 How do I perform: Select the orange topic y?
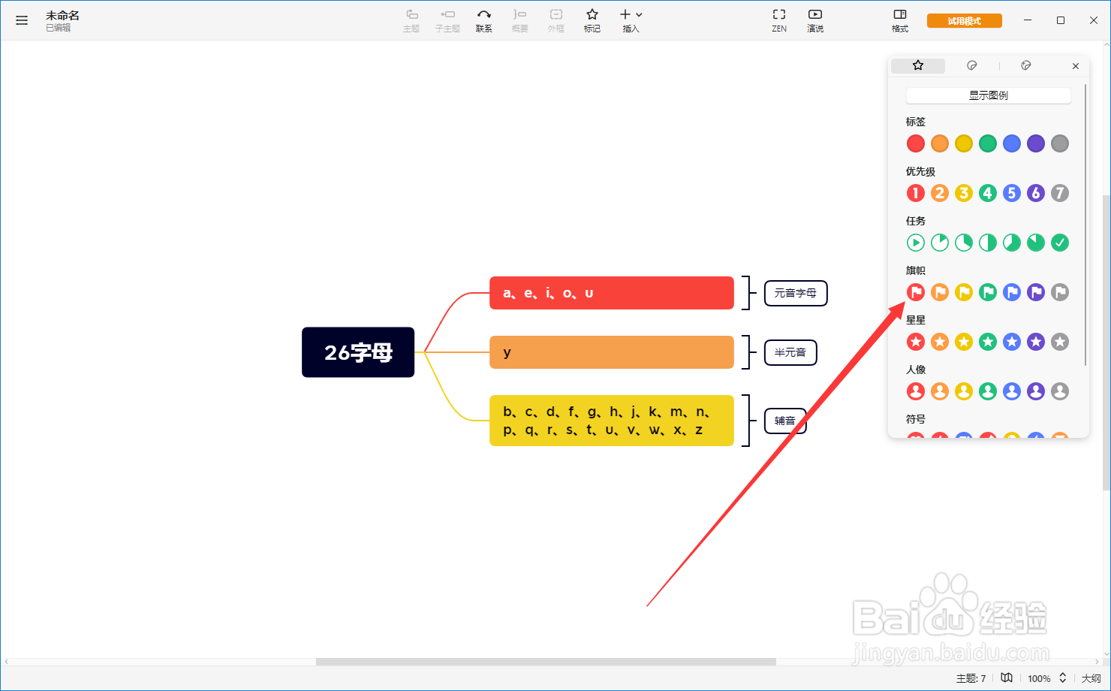[x=612, y=352]
